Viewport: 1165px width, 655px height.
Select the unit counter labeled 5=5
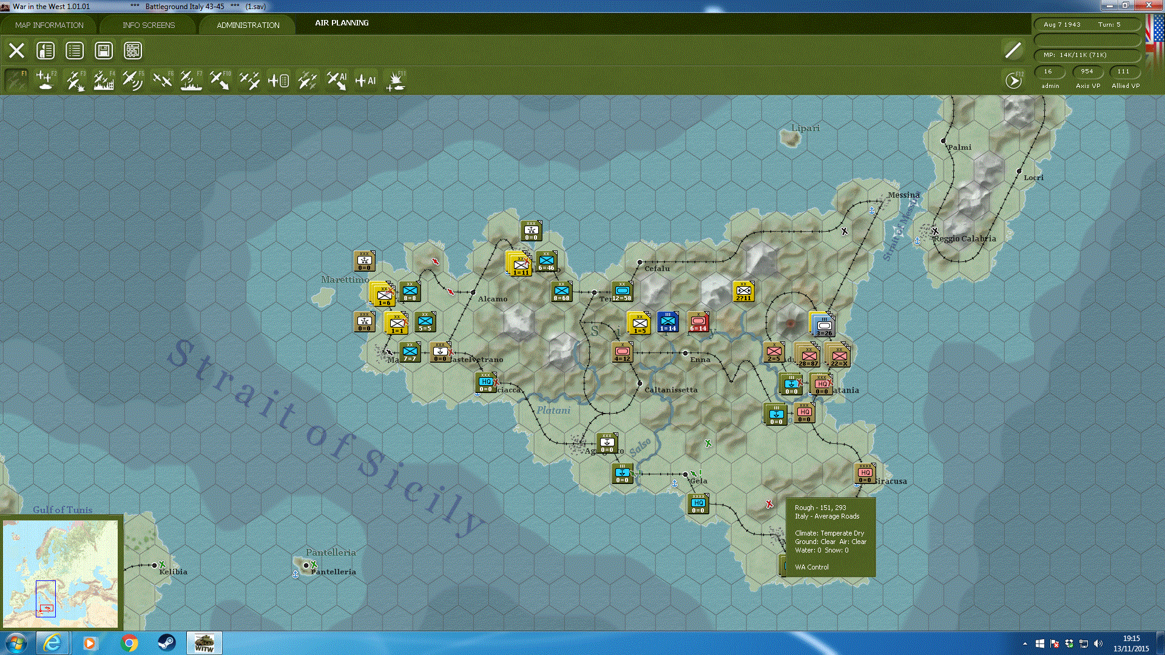(x=425, y=322)
